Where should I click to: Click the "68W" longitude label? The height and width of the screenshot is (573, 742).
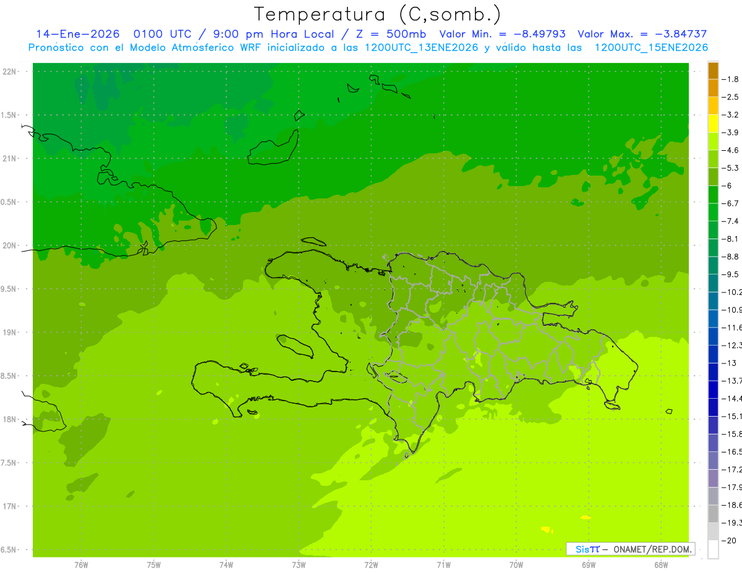661,564
